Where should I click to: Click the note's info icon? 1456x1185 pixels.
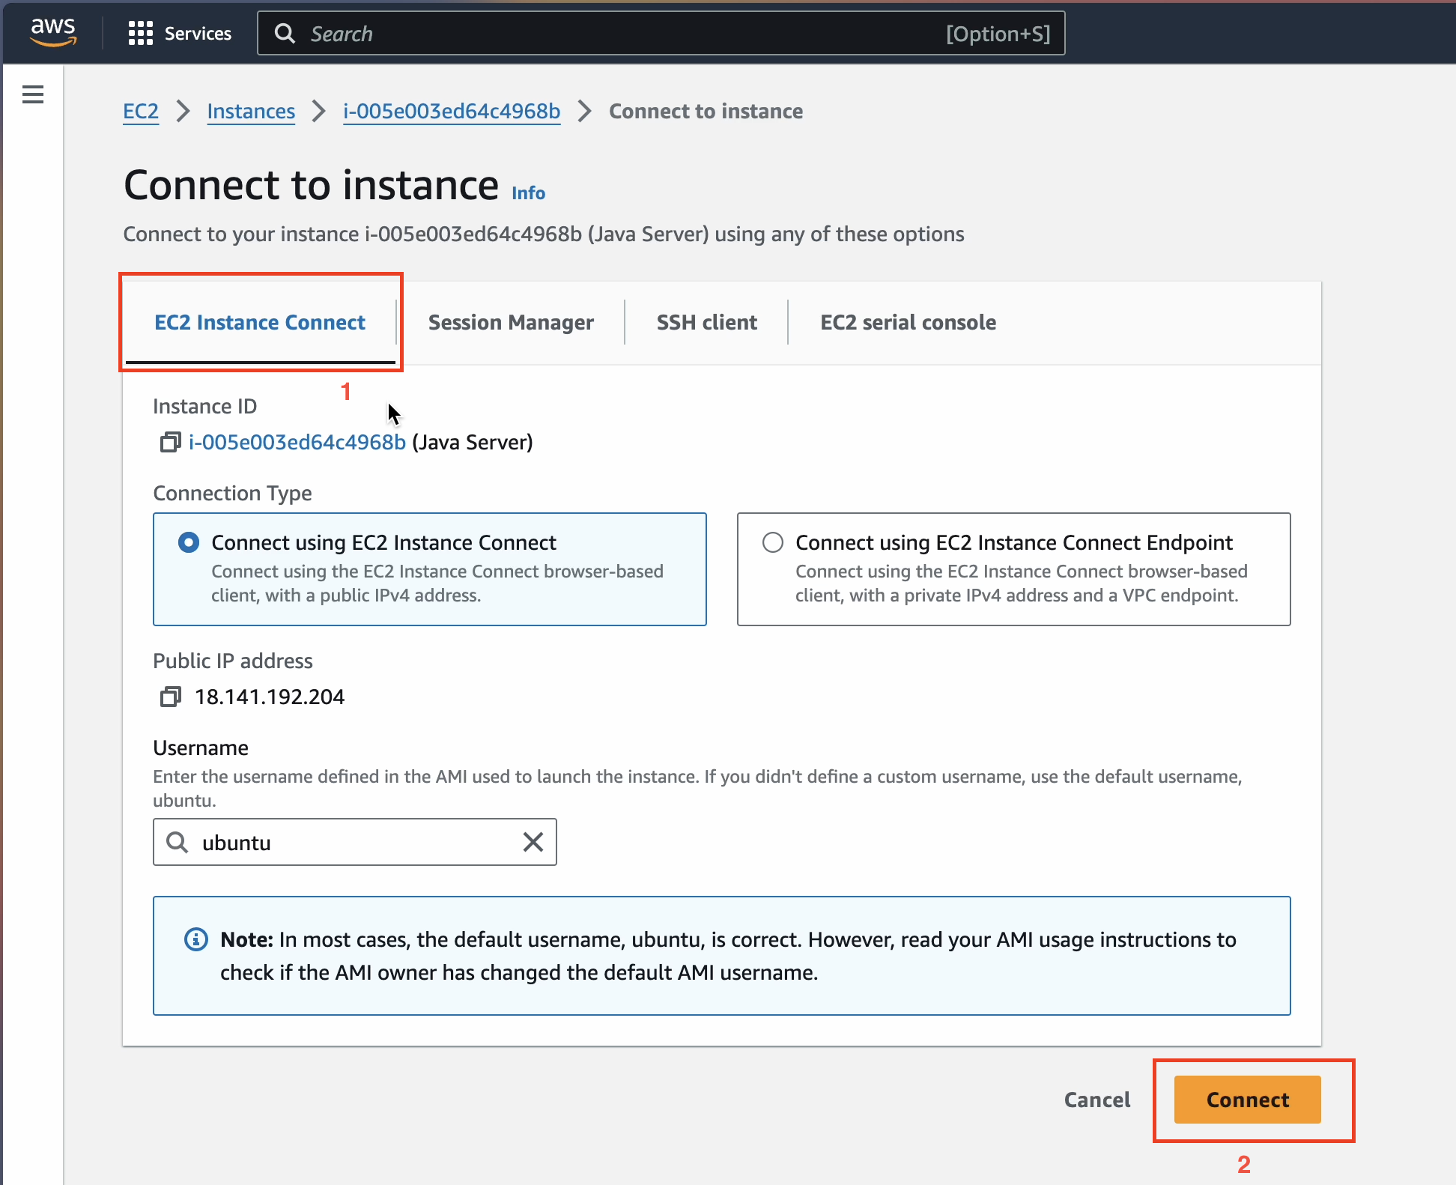point(195,939)
